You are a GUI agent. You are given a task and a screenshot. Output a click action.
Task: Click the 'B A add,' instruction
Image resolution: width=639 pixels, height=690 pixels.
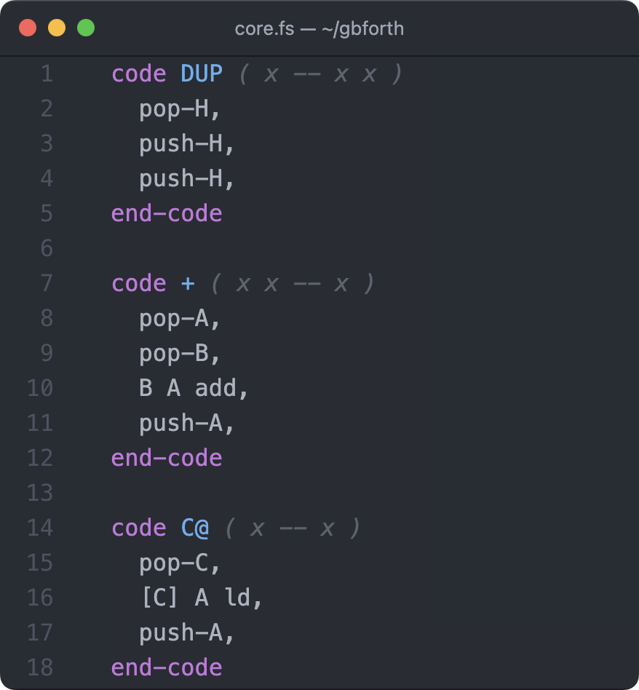pos(194,388)
